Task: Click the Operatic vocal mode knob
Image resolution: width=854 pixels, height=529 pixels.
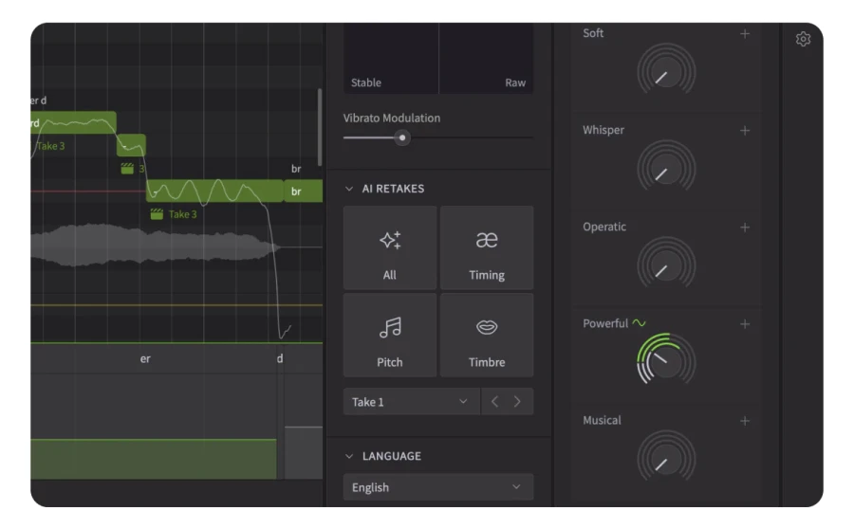Action: (x=666, y=265)
